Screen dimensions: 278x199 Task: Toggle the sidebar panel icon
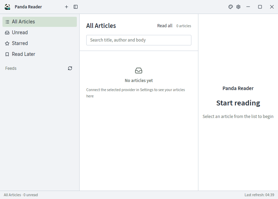coord(75,7)
